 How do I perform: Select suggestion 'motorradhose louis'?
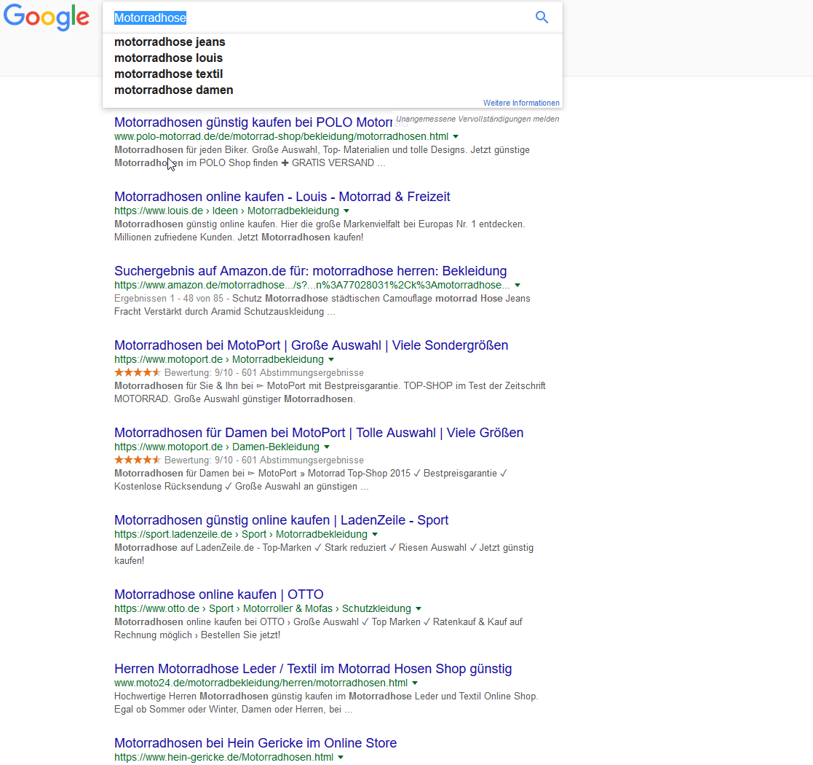(x=169, y=58)
